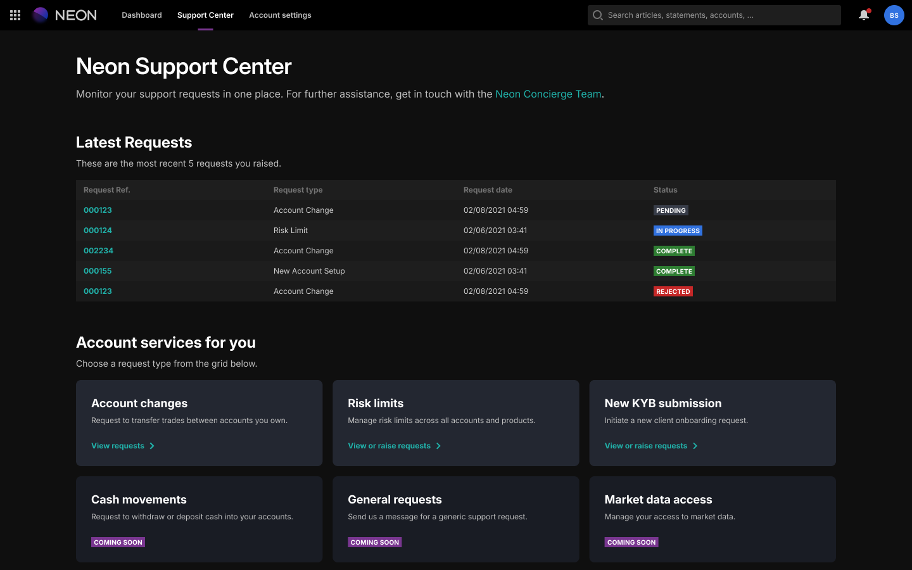The height and width of the screenshot is (570, 912).
Task: Open request reference 002234
Action: point(98,251)
